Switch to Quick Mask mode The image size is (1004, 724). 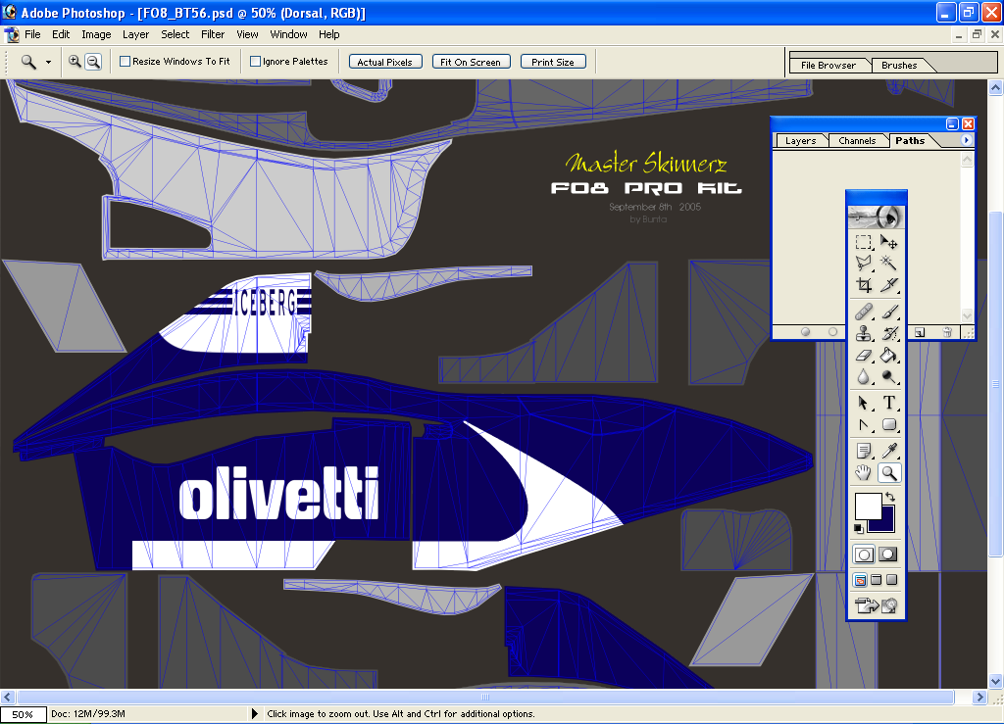point(888,555)
